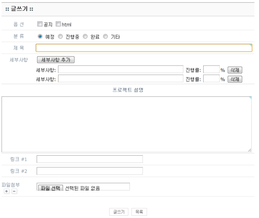Open the 파일 선택 file chooser
This screenshot has height=218, width=259.
tap(50, 188)
